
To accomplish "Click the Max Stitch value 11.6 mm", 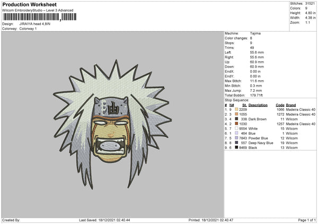I will tap(257, 81).
